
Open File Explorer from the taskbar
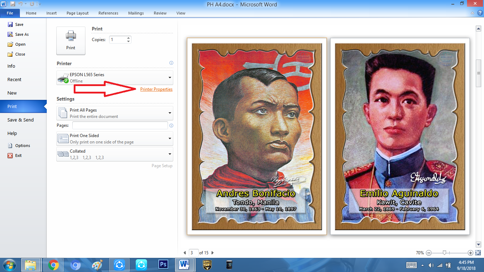click(31, 265)
